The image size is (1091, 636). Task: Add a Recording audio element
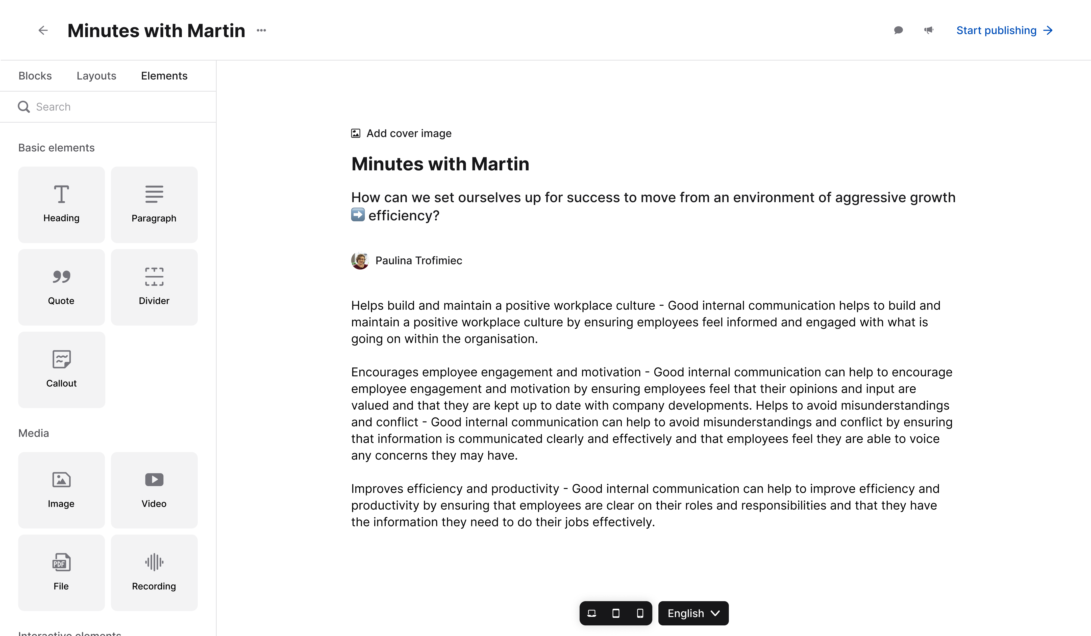[x=154, y=572]
